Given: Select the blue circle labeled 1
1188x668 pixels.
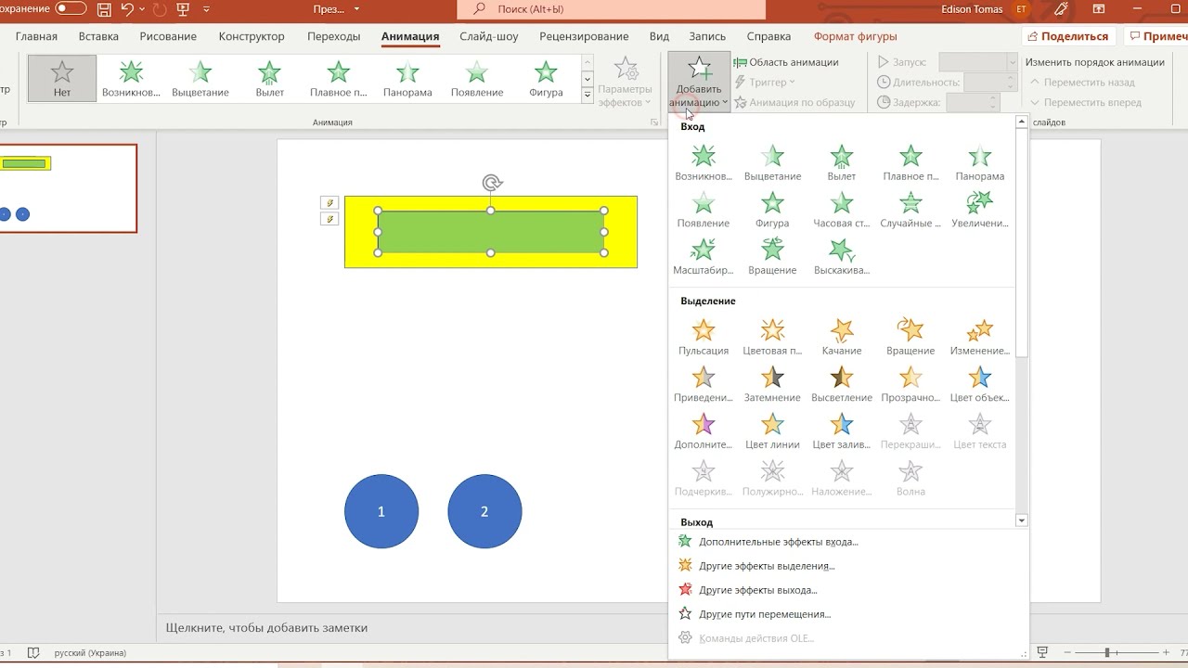Looking at the screenshot, I should point(381,511).
